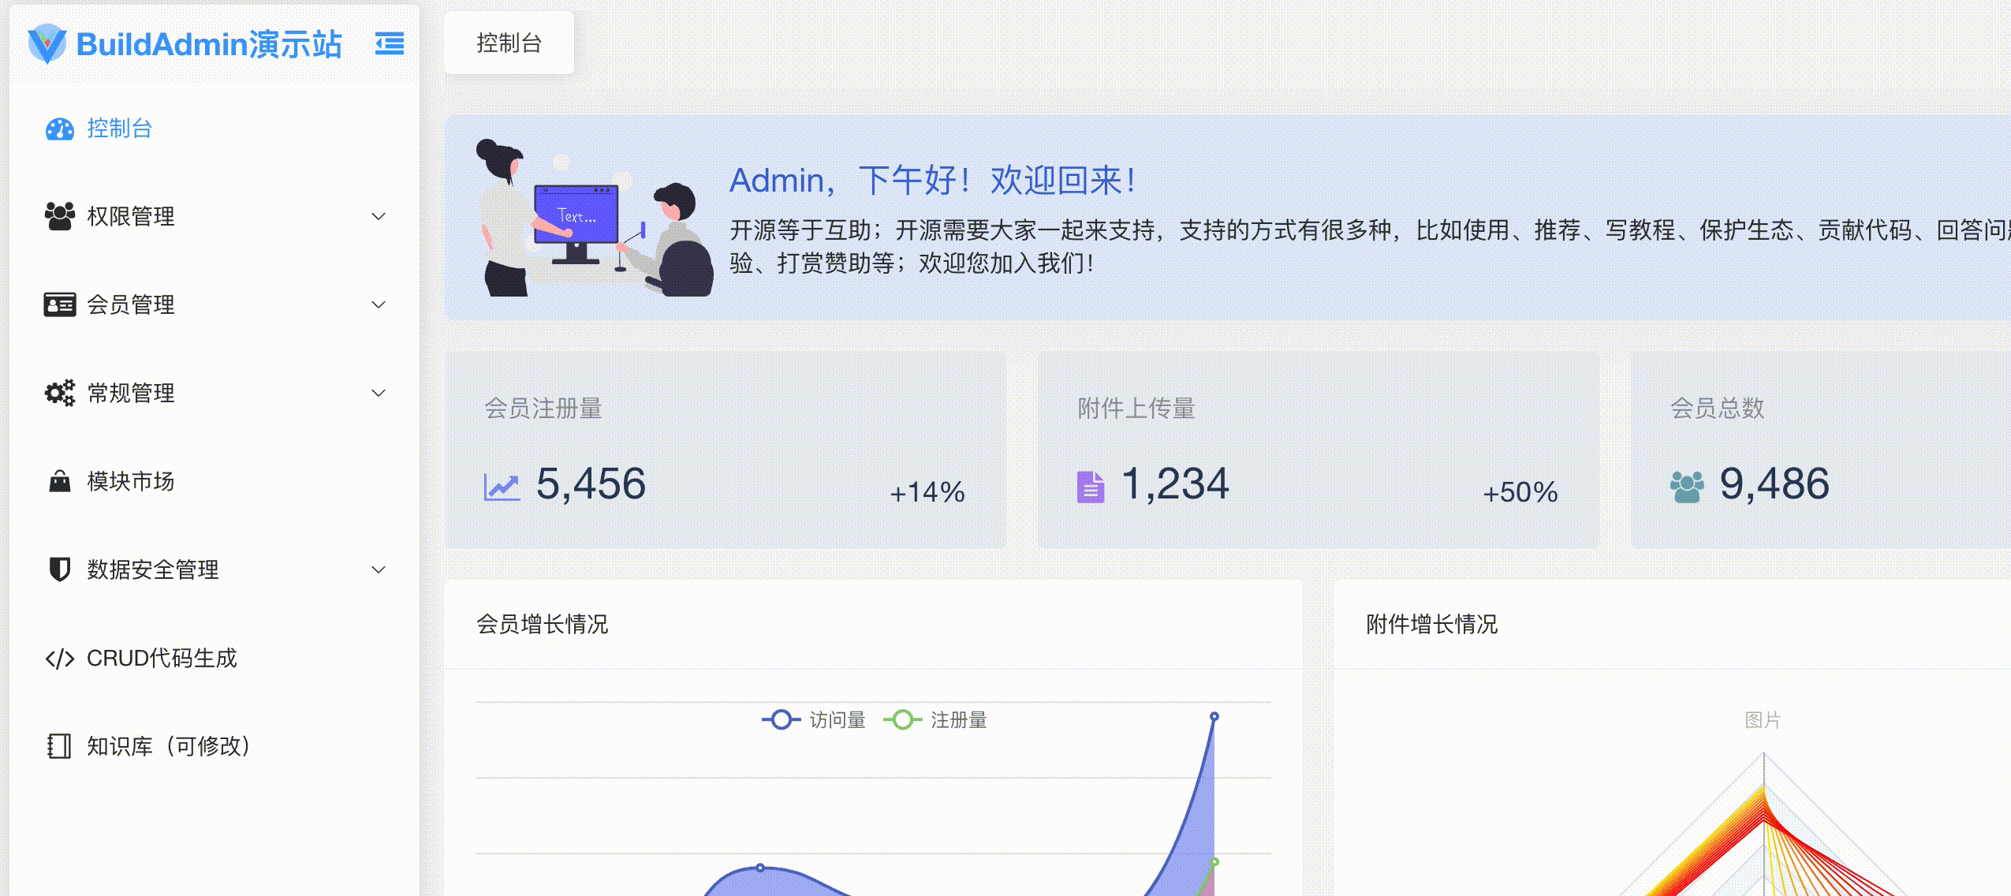Click the CRUD代码生成 code brackets icon
Image resolution: width=2011 pixels, height=896 pixels.
tap(60, 658)
